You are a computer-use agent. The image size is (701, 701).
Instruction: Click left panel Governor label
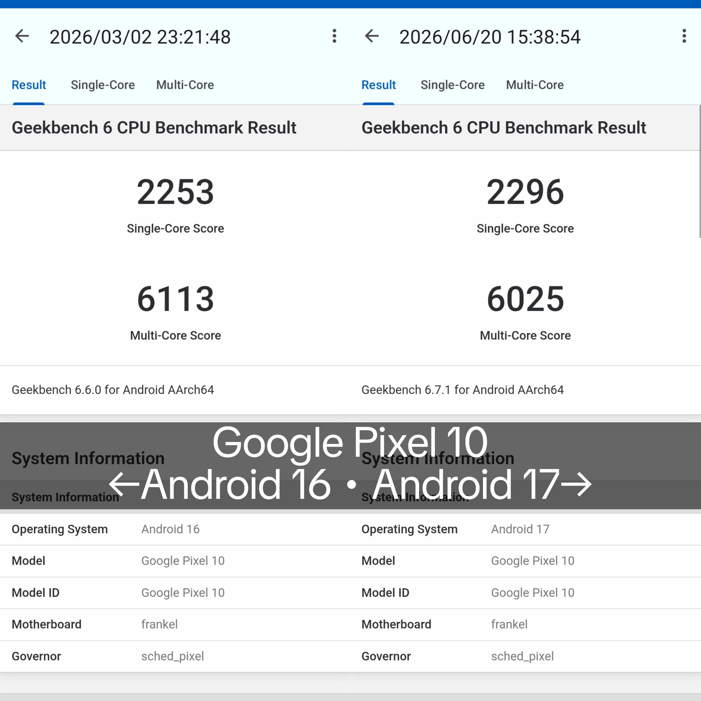(x=36, y=656)
